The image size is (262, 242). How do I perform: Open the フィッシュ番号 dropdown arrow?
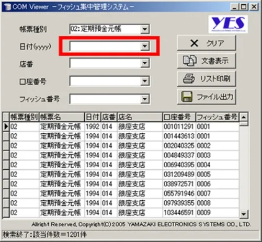point(145,99)
